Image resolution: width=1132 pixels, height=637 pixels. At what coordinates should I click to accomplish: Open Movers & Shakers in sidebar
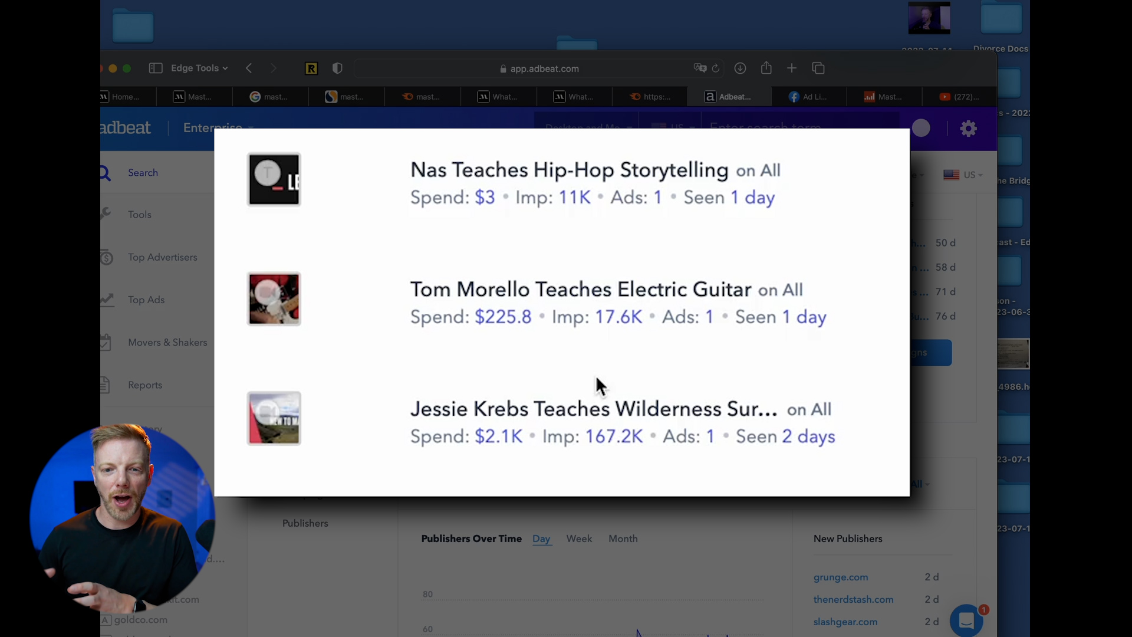click(x=167, y=342)
